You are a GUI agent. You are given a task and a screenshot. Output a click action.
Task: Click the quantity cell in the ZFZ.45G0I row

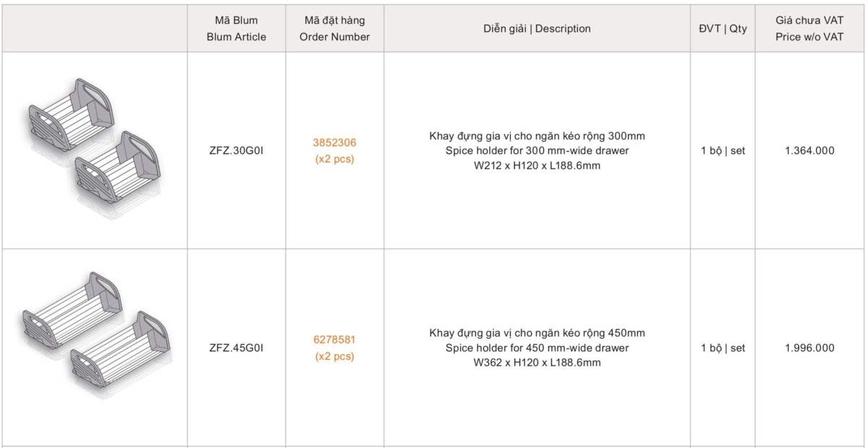point(723,348)
